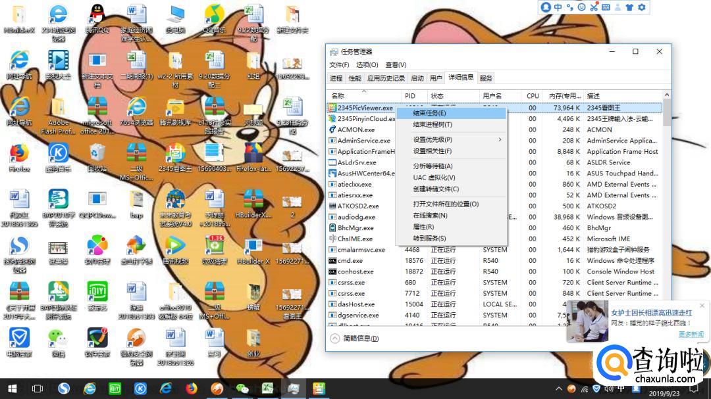Sort by the CPU column header
The image size is (711, 399).
click(x=533, y=96)
